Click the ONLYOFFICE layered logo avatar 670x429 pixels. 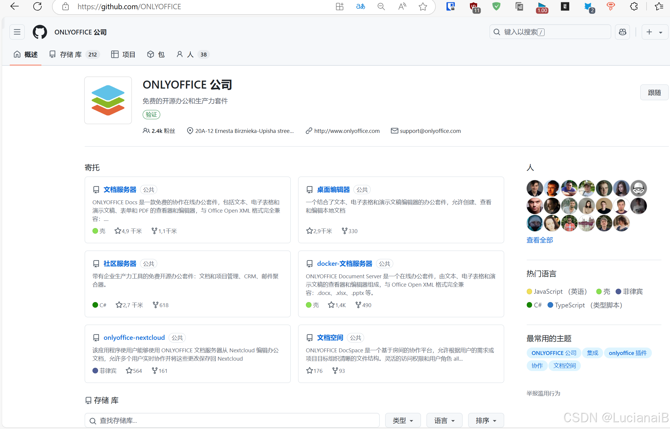(x=108, y=100)
